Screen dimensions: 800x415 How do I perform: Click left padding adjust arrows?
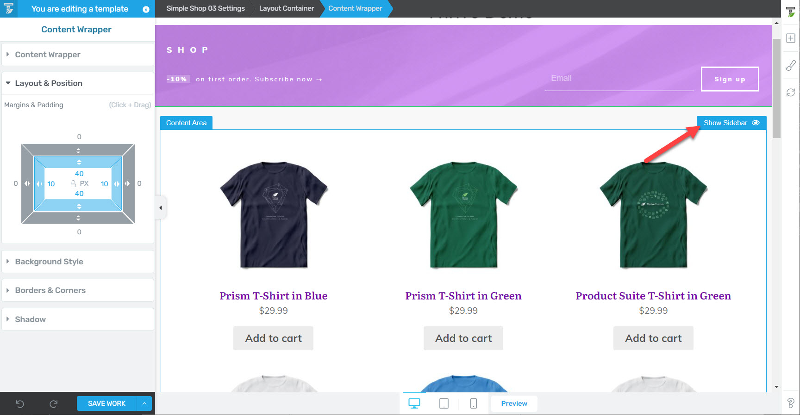click(39, 183)
